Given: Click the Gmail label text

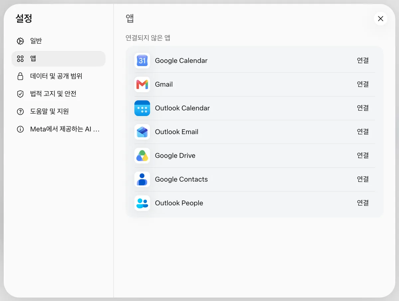Looking at the screenshot, I should click(x=164, y=84).
